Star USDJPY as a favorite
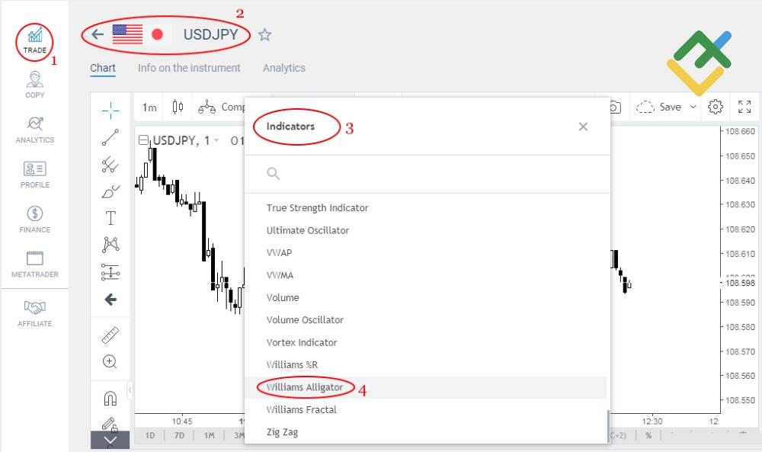Image resolution: width=762 pixels, height=452 pixels. tap(264, 34)
